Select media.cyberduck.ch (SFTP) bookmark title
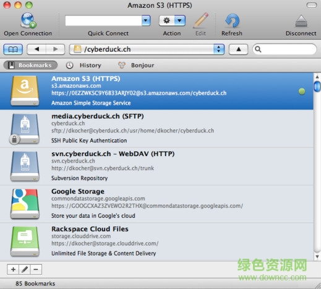321x289 pixels. point(98,116)
